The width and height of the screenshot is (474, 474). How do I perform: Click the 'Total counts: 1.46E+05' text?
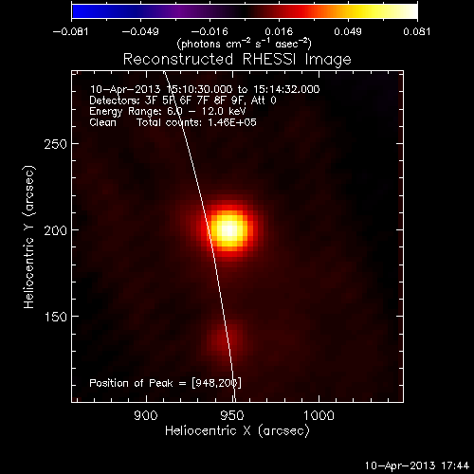196,122
